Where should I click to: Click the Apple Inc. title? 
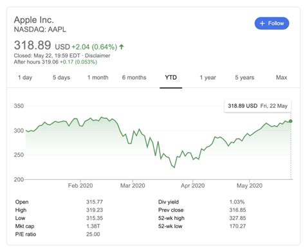tap(34, 20)
